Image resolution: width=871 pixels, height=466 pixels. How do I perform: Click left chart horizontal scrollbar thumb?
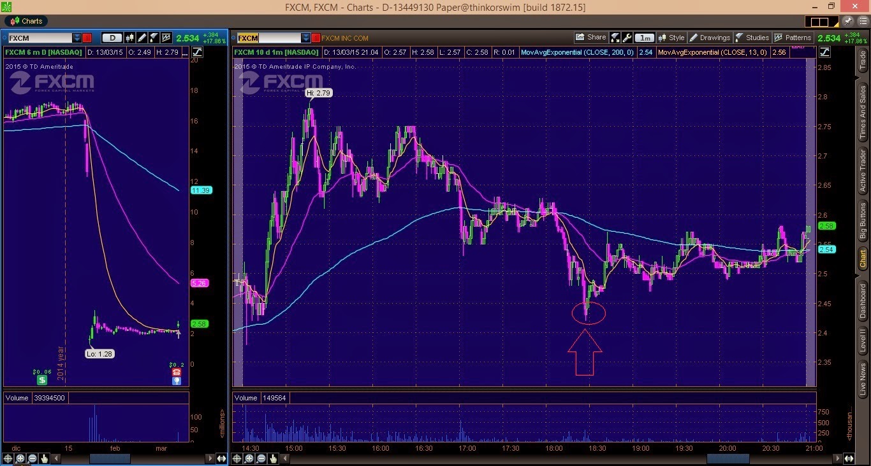click(110, 458)
